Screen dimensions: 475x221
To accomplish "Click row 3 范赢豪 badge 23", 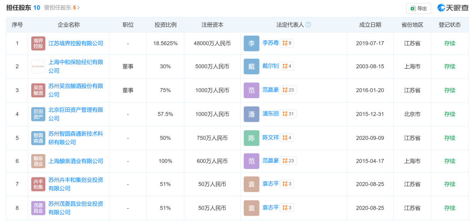I will click(288, 90).
